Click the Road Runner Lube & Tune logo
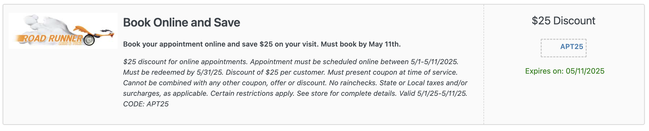The image size is (649, 131). coord(63,31)
